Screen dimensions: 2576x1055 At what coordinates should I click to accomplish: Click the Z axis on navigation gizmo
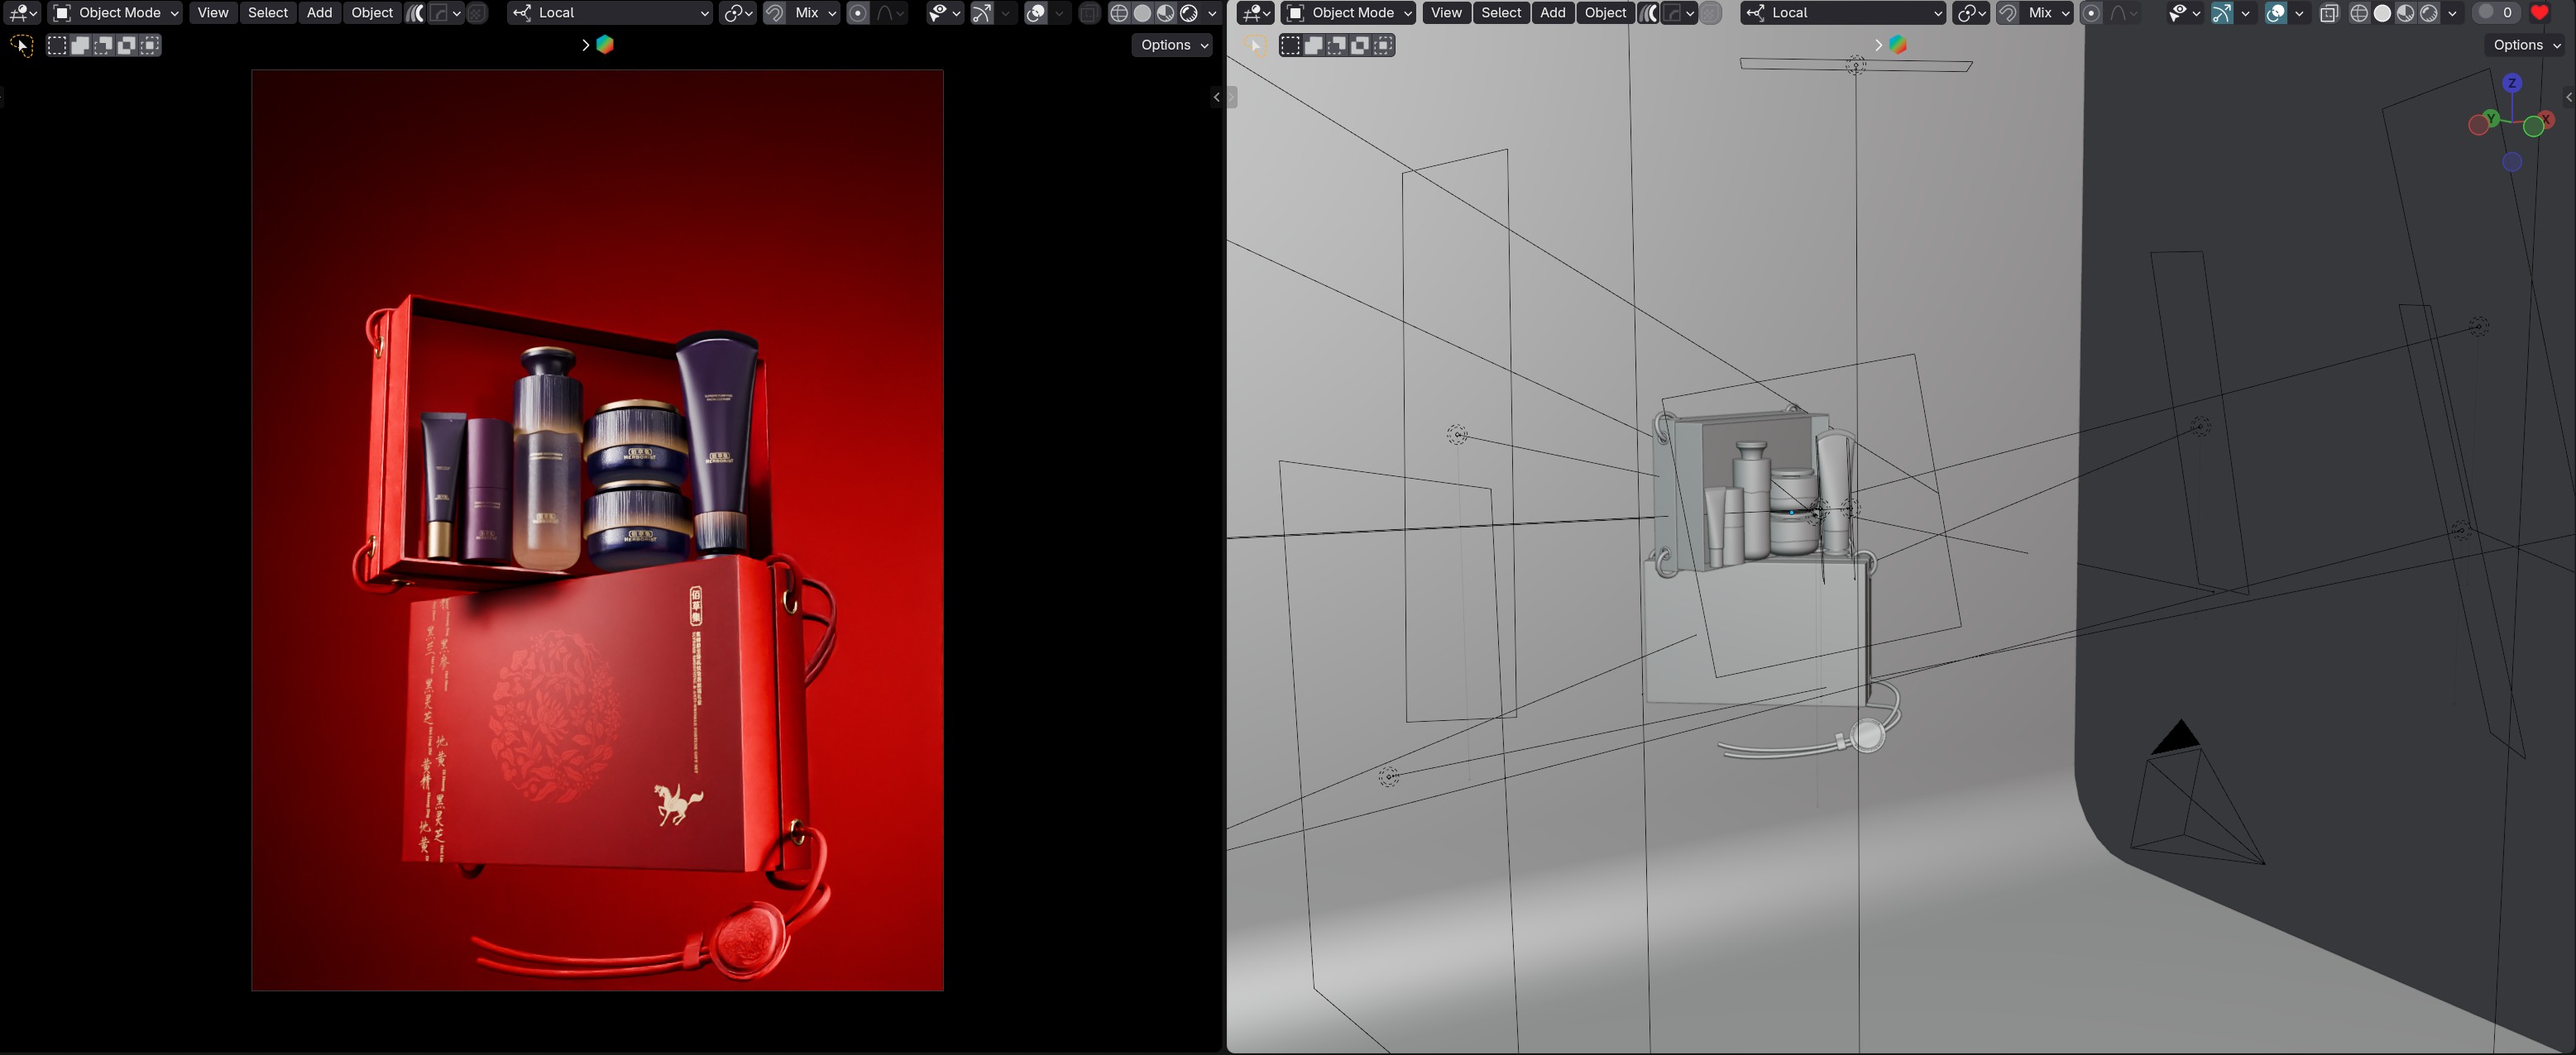tap(2512, 83)
